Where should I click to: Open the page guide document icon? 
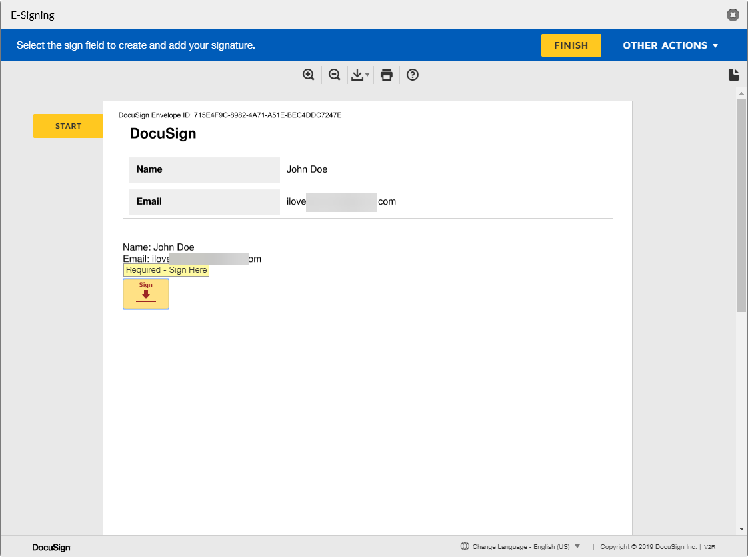733,75
